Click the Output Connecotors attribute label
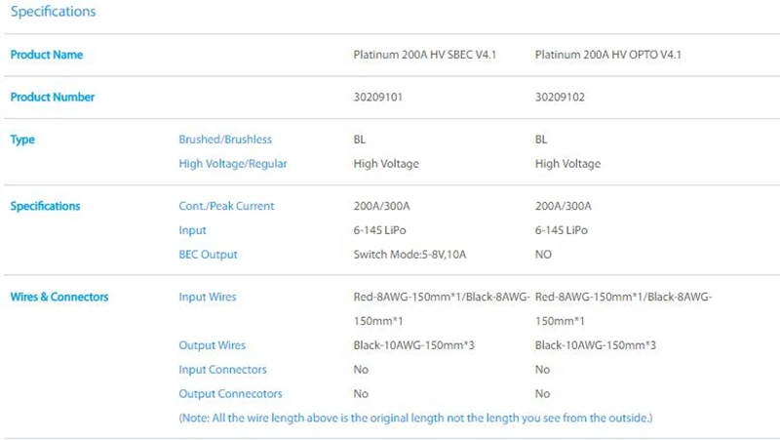 click(x=230, y=394)
